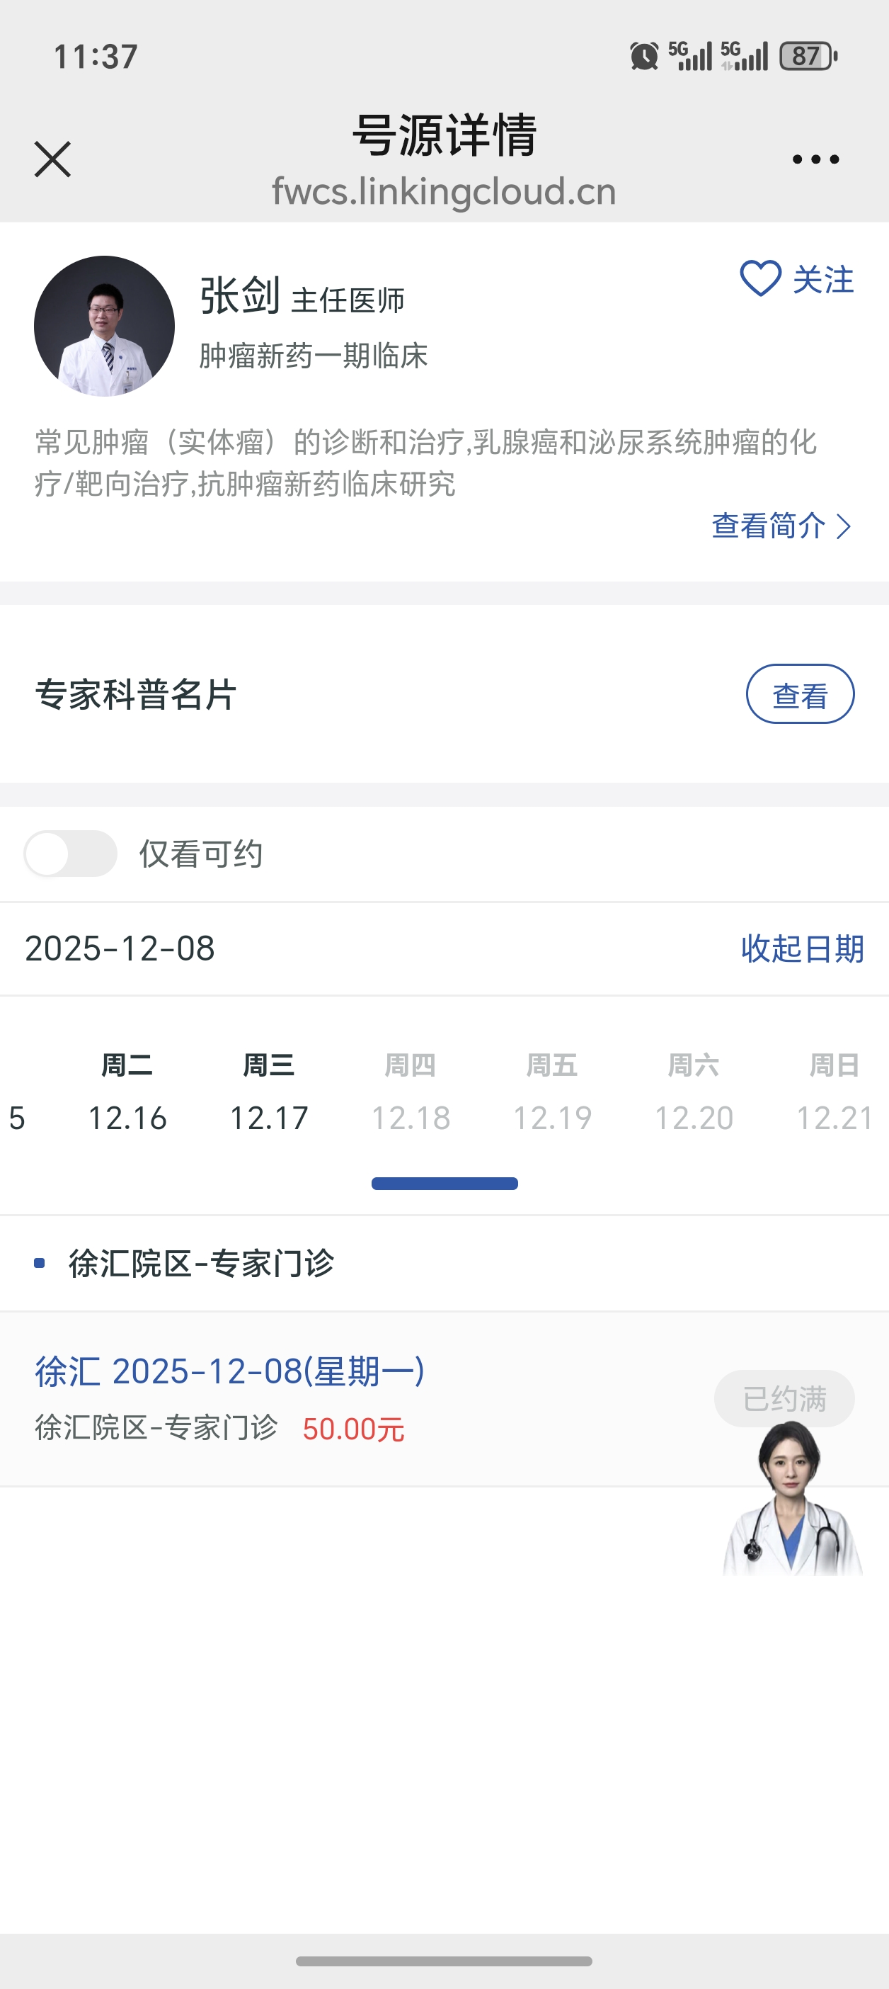Screen dimensions: 889x1989
Task: Collapse the calendar with 收起日期
Action: (802, 949)
